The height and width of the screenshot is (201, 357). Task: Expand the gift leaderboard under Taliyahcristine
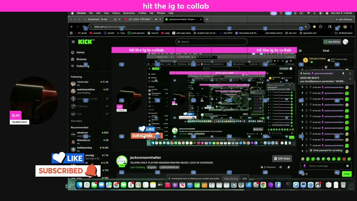pyautogui.click(x=326, y=67)
